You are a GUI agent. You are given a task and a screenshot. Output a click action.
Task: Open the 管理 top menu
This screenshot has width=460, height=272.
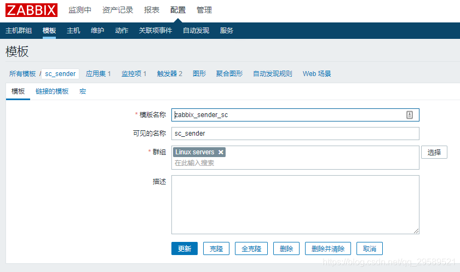point(204,10)
